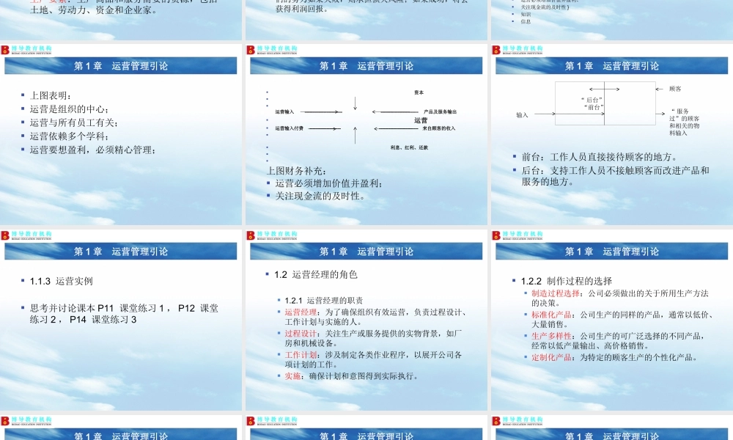Click the heading 1.1.3 运营实例
Viewport: 733px width, 440px height.
[62, 281]
